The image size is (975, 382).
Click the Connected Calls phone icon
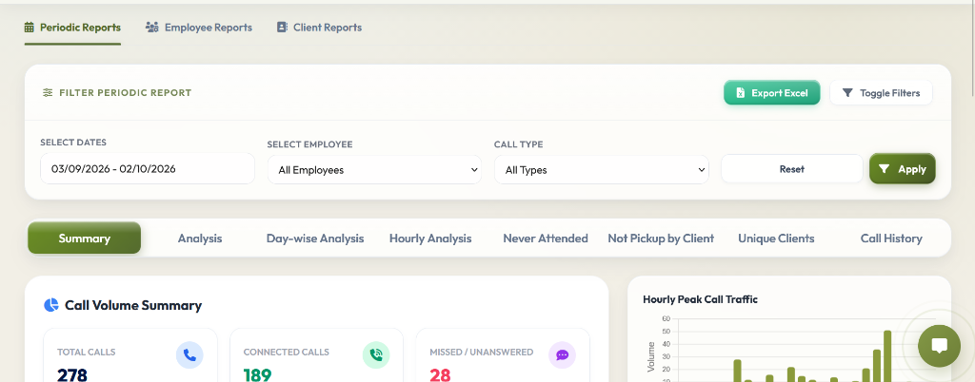(x=376, y=354)
